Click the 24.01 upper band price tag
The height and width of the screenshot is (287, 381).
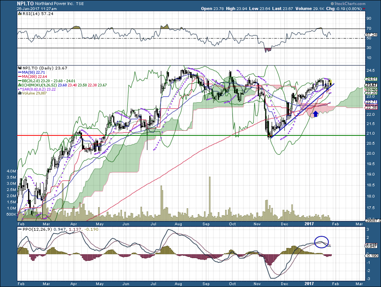tap(371, 79)
